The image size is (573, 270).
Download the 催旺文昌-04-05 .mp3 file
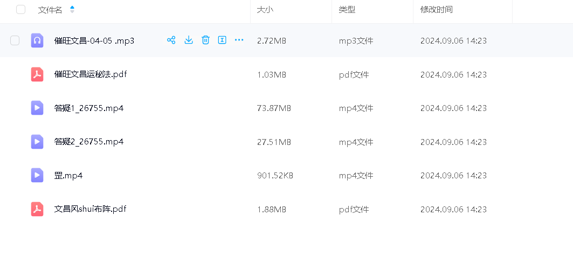click(x=189, y=40)
